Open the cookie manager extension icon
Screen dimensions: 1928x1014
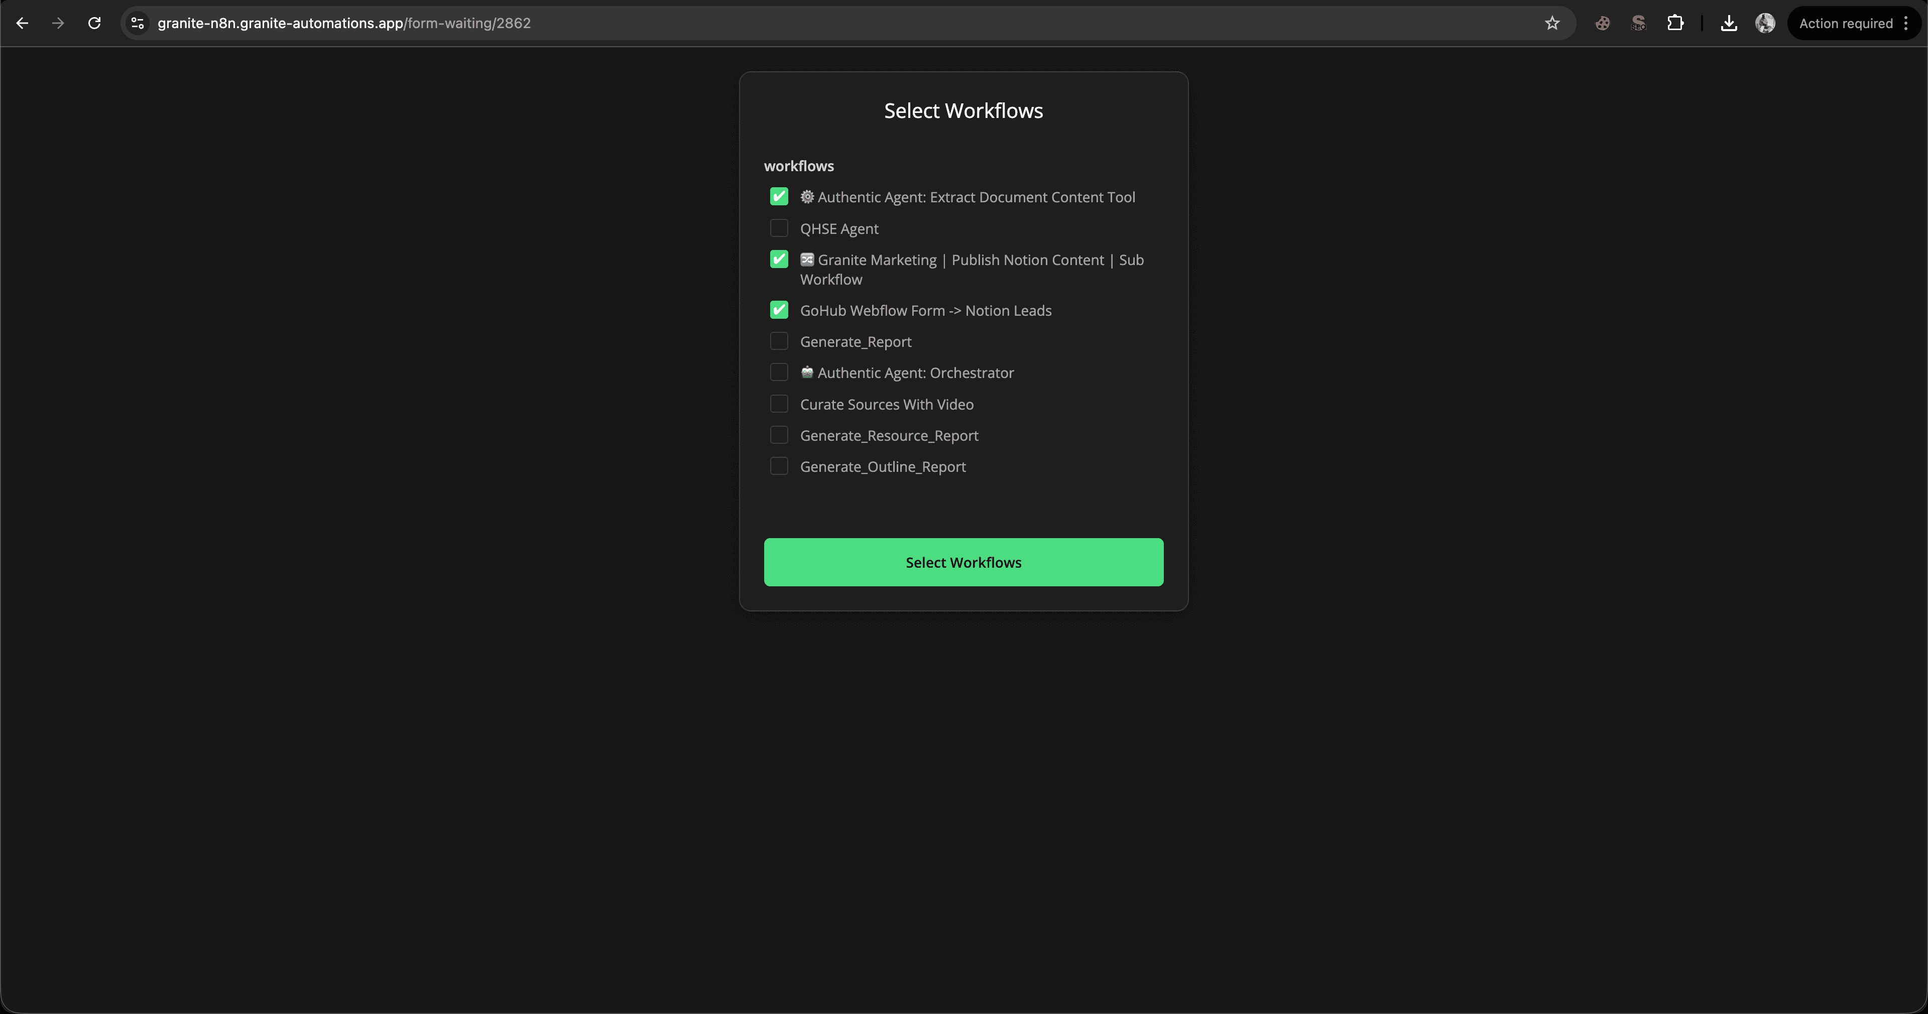pyautogui.click(x=1602, y=23)
